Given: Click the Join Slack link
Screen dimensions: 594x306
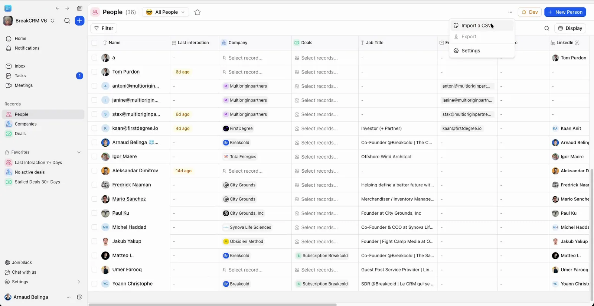Looking at the screenshot, I should (22, 263).
